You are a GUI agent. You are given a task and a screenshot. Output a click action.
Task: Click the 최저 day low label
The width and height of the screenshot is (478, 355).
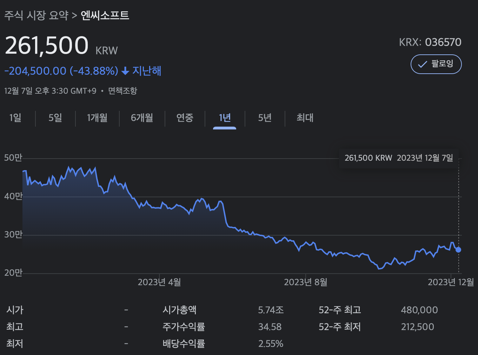[x=15, y=344]
